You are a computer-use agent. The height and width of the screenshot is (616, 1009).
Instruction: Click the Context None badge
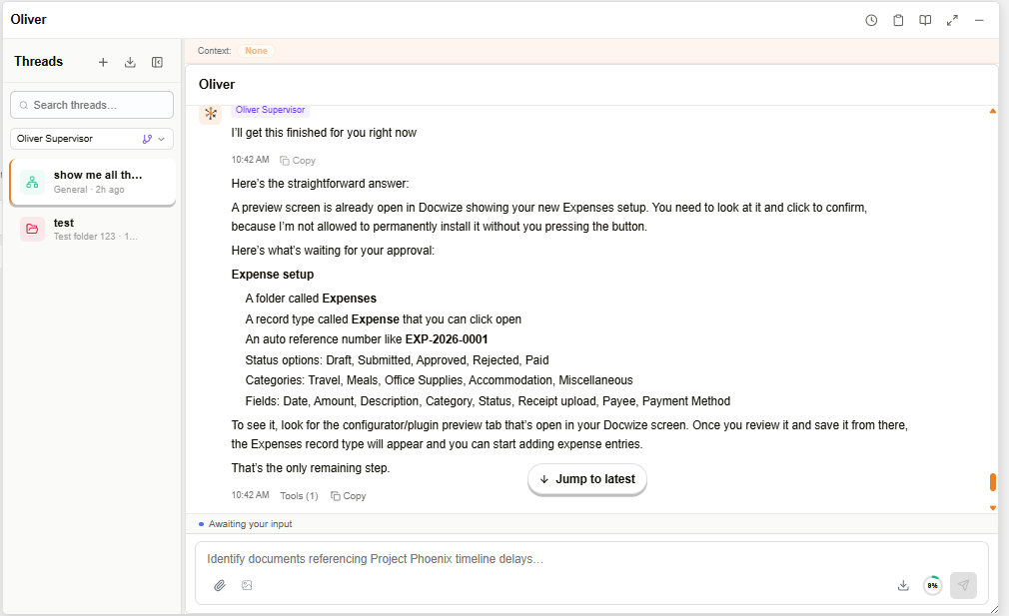pos(256,51)
